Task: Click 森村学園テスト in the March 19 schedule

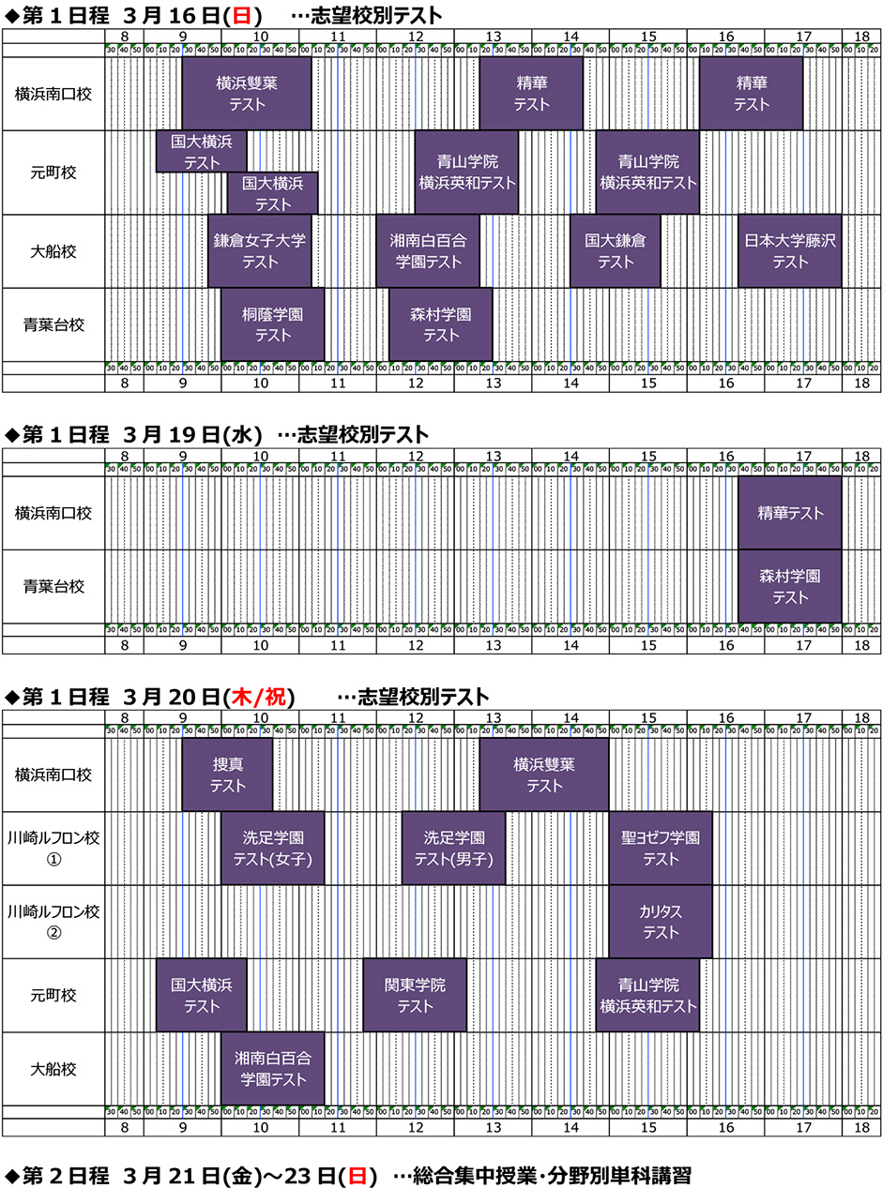Action: 790,586
